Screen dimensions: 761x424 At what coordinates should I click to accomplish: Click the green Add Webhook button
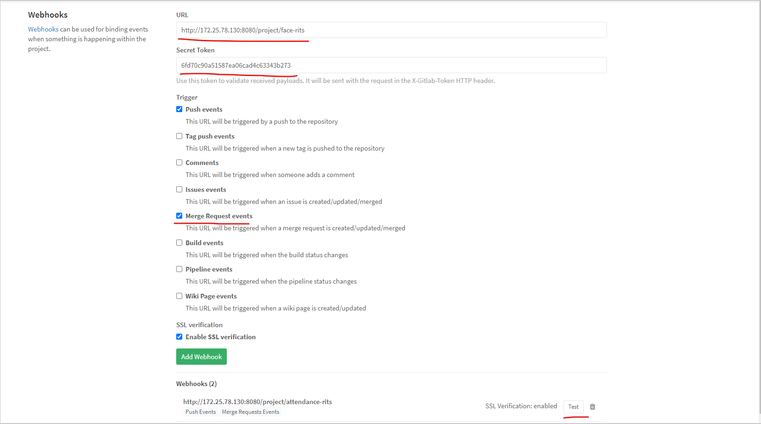pos(201,357)
